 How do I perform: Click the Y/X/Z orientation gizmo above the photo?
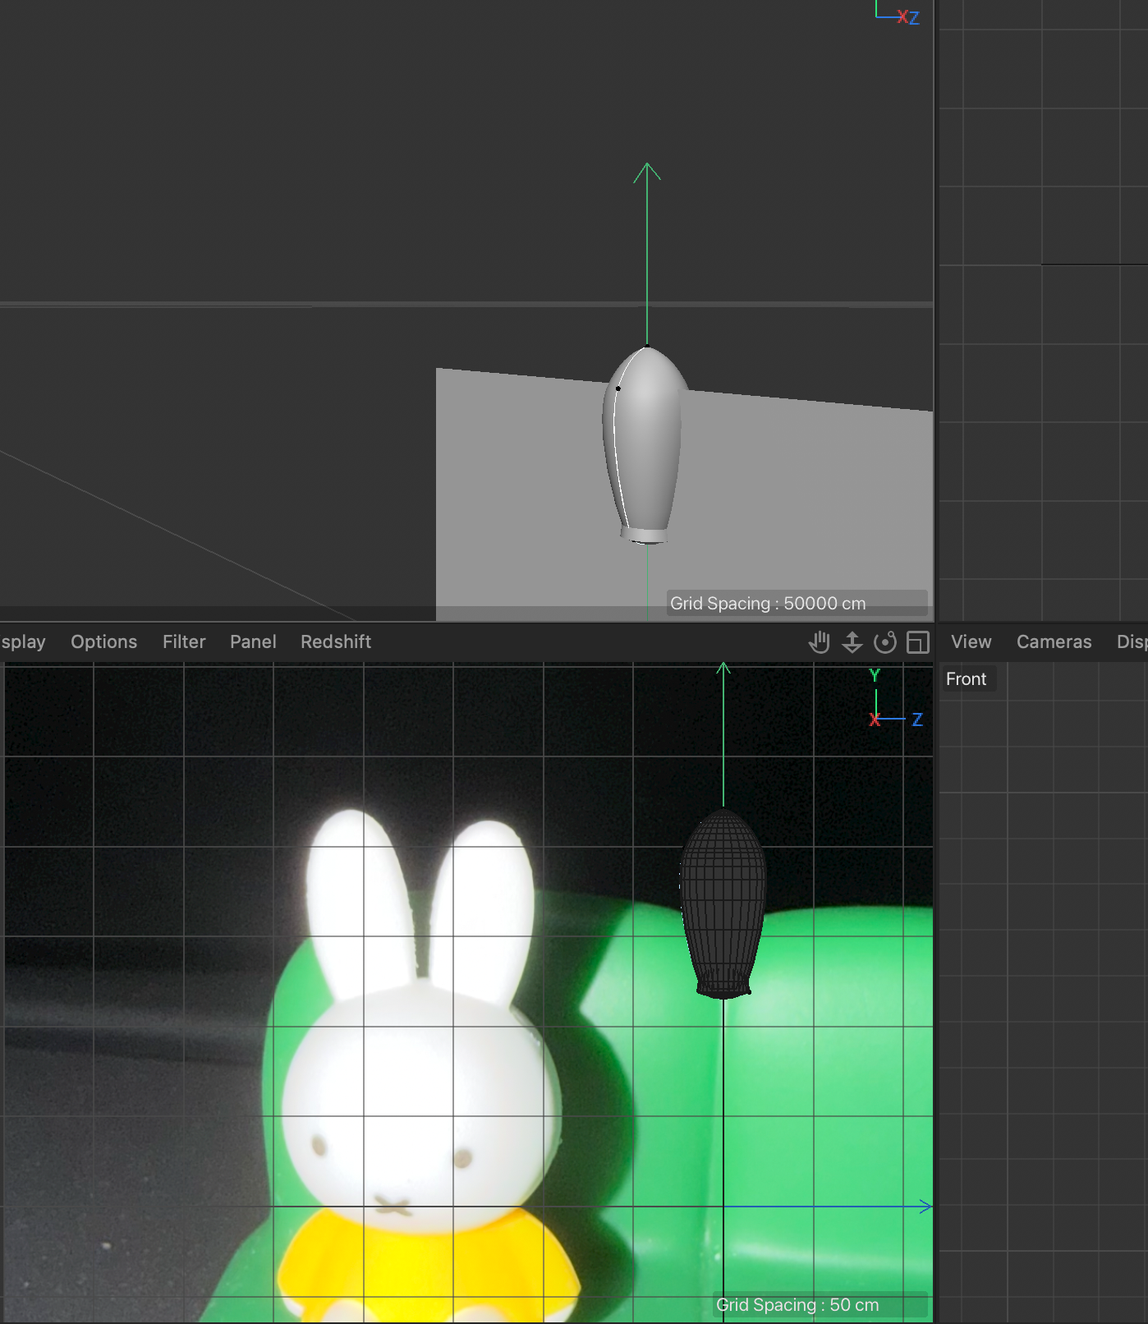(896, 699)
